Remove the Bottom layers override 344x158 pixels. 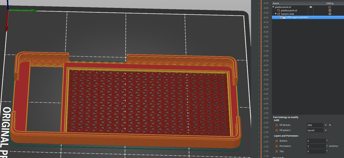[x=276, y=141]
